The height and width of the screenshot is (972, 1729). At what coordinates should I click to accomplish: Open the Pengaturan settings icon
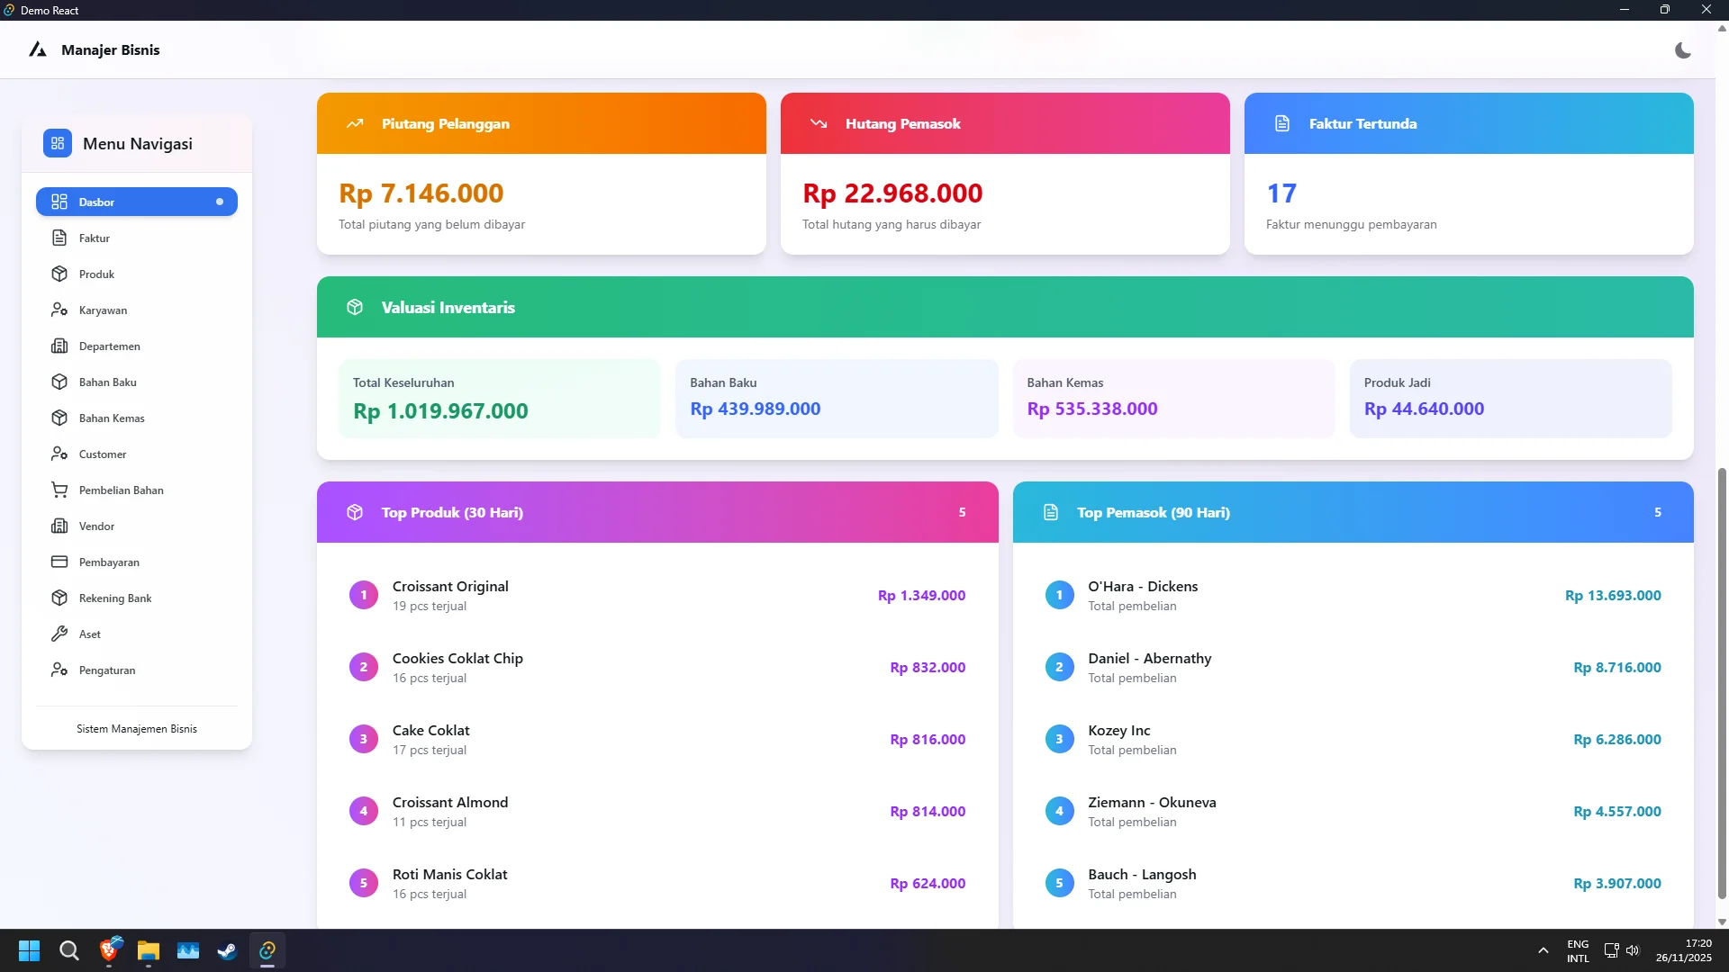(x=59, y=670)
